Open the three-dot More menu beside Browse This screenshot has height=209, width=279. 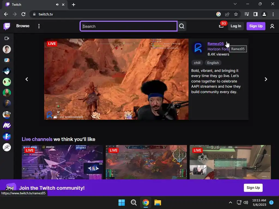(x=39, y=26)
